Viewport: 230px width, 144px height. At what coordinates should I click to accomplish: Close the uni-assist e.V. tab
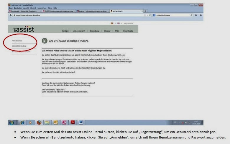(142, 11)
